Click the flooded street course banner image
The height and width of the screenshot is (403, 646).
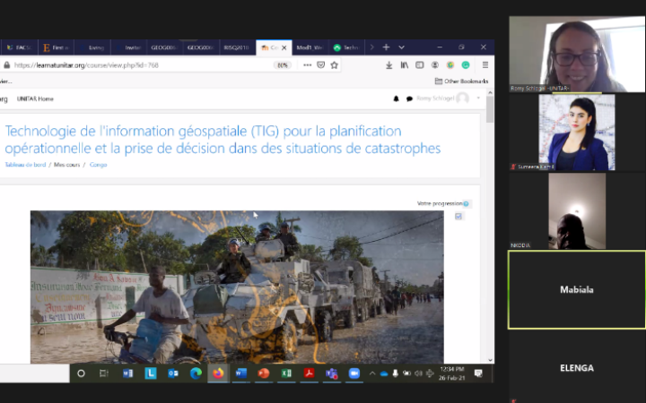click(237, 287)
